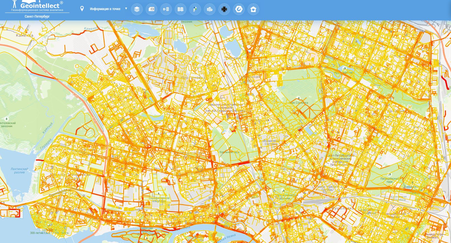Click the 'парк Сосновка' map label
451x243 pixels.
[x=299, y=103]
